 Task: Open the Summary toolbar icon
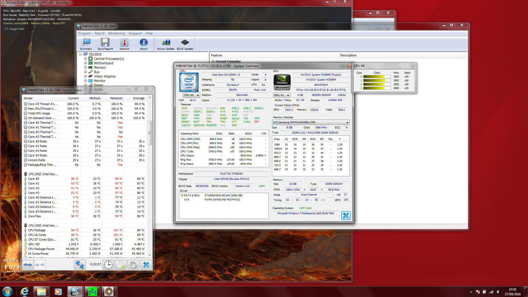click(86, 44)
